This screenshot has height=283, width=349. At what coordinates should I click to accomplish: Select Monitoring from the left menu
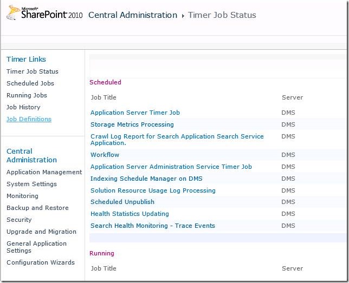[22, 196]
